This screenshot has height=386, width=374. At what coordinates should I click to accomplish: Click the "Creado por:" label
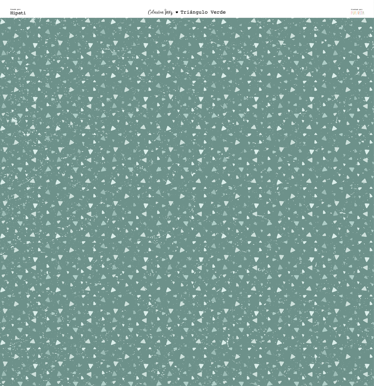tap(16, 9)
